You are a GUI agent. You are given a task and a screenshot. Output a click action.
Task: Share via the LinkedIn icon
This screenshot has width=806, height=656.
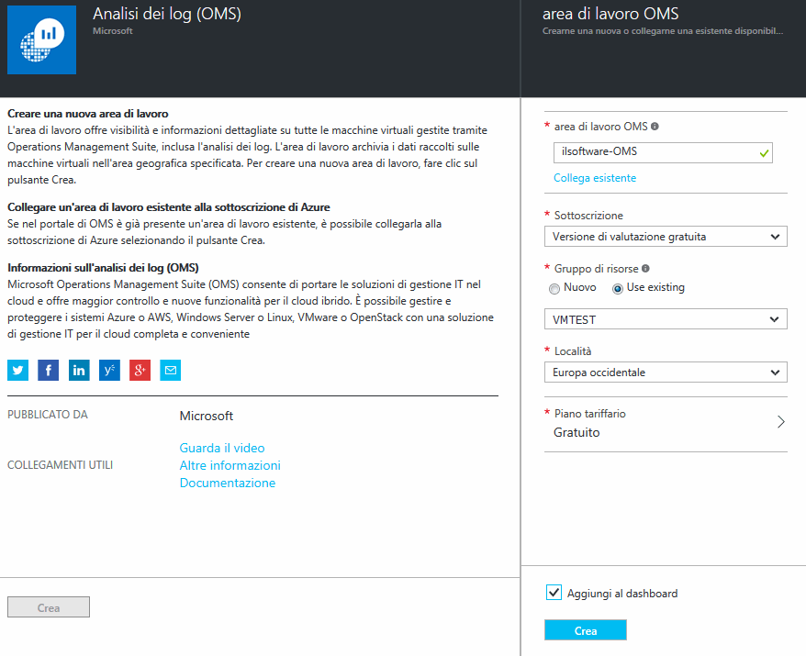point(79,370)
